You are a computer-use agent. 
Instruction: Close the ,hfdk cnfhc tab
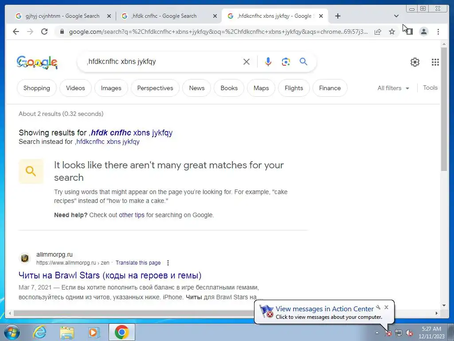(215, 16)
